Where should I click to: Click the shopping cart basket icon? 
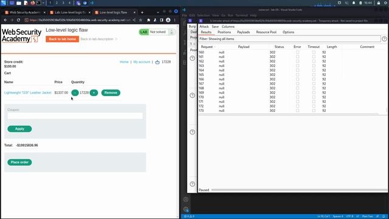coord(157,62)
